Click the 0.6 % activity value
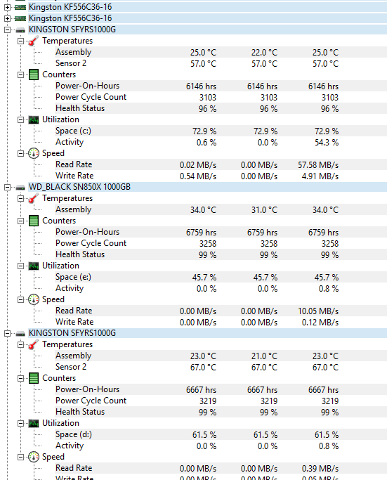Screen dimensions: 387x480 [206, 143]
